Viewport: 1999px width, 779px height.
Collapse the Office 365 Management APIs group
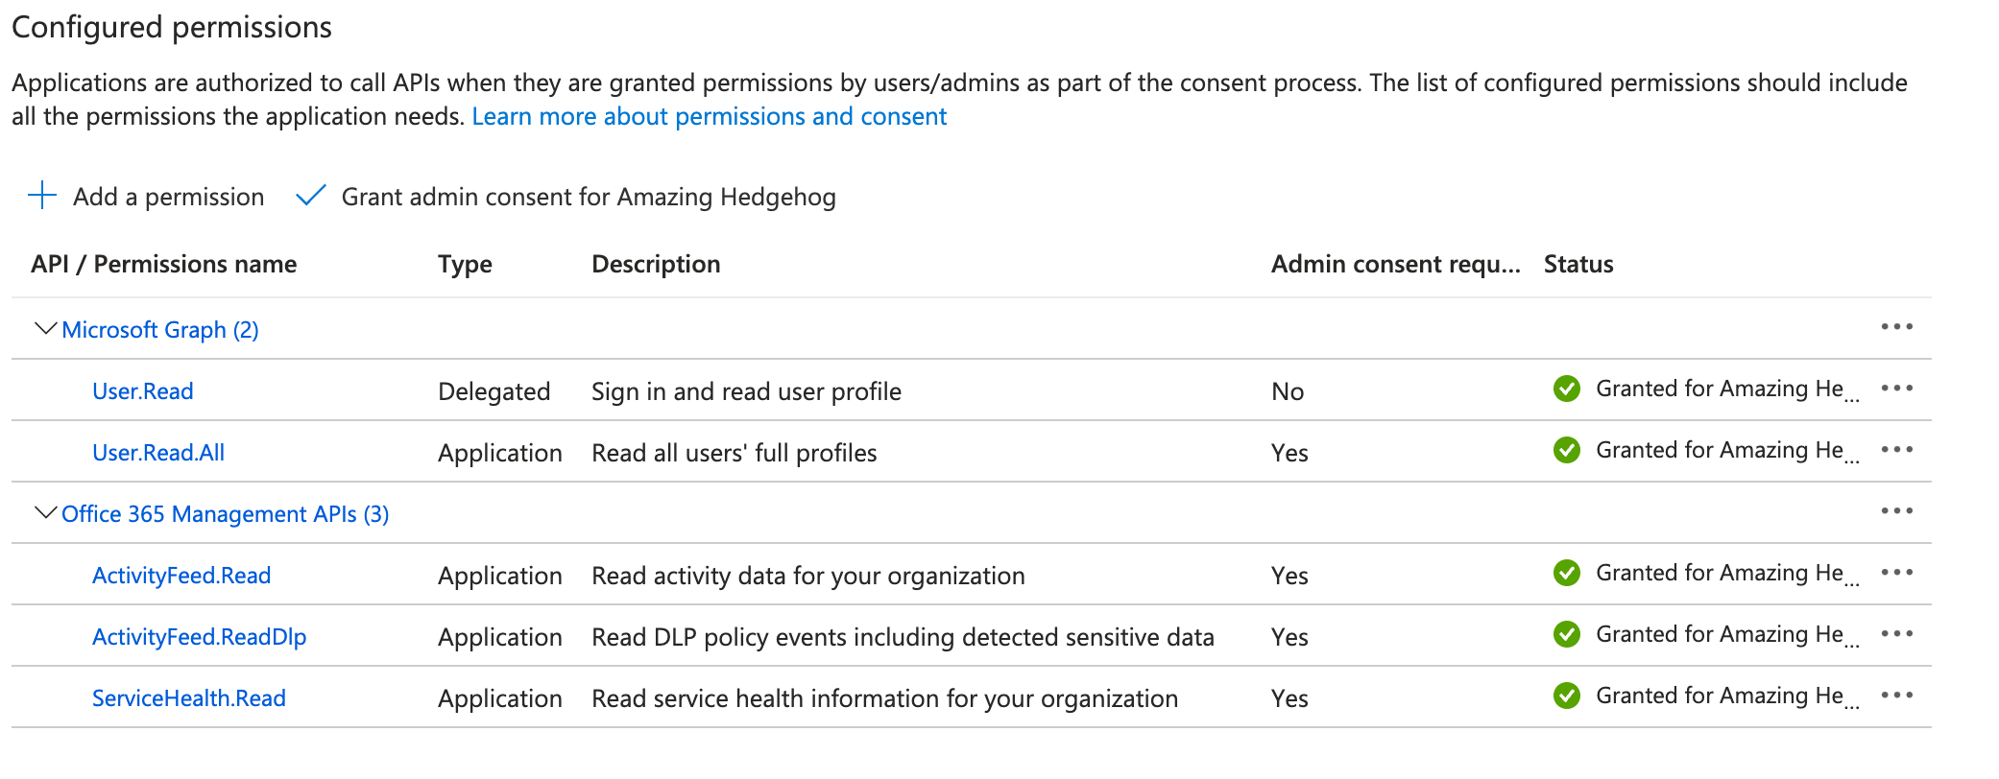tap(45, 513)
